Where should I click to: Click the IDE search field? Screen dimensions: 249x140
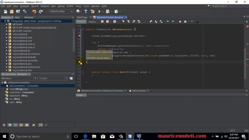coord(230,6)
